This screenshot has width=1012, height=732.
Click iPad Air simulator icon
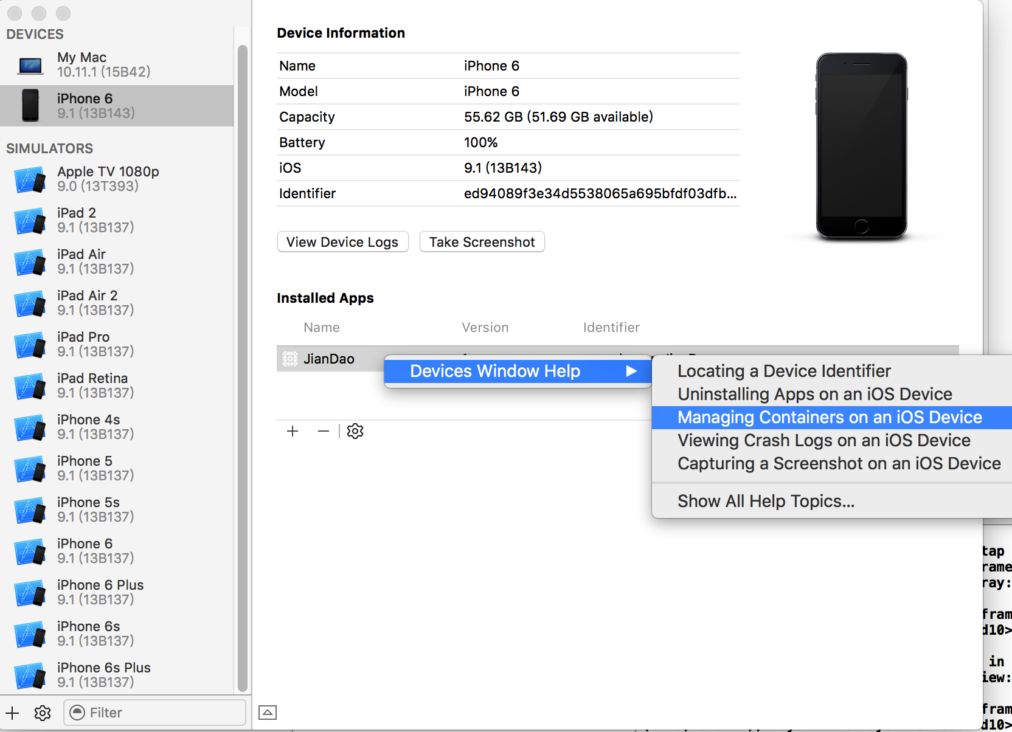tap(30, 262)
